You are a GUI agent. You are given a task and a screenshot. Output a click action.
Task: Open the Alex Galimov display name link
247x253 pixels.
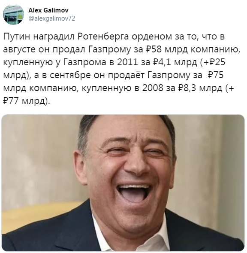point(48,10)
